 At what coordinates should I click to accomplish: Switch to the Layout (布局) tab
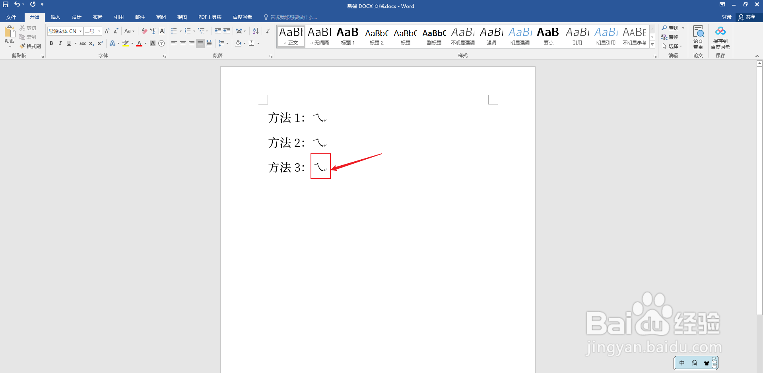[97, 17]
